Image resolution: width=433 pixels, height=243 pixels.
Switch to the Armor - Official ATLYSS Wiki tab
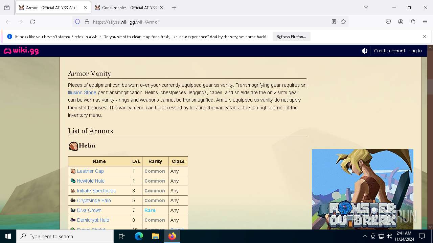coord(53,7)
